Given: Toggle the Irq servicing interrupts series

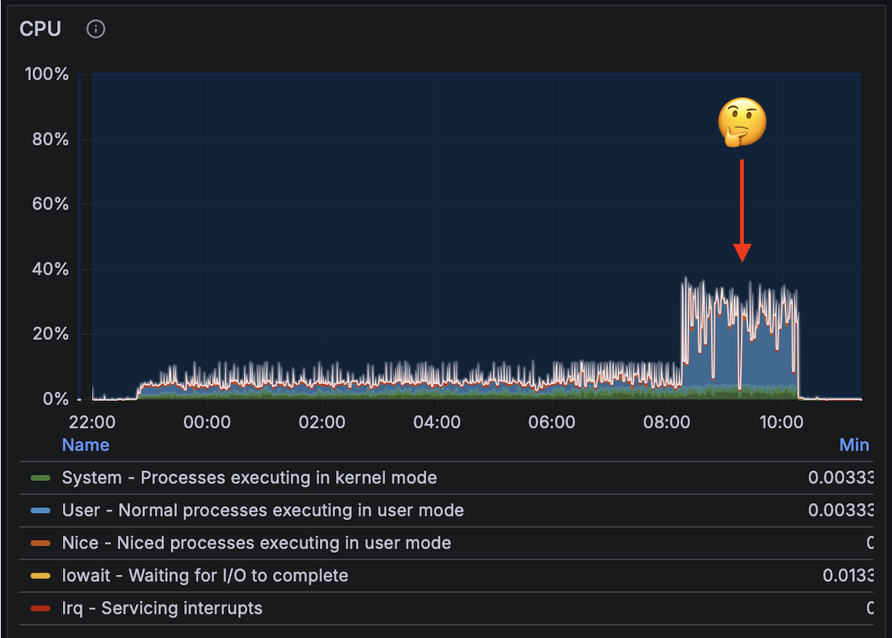Looking at the screenshot, I should tap(162, 608).
